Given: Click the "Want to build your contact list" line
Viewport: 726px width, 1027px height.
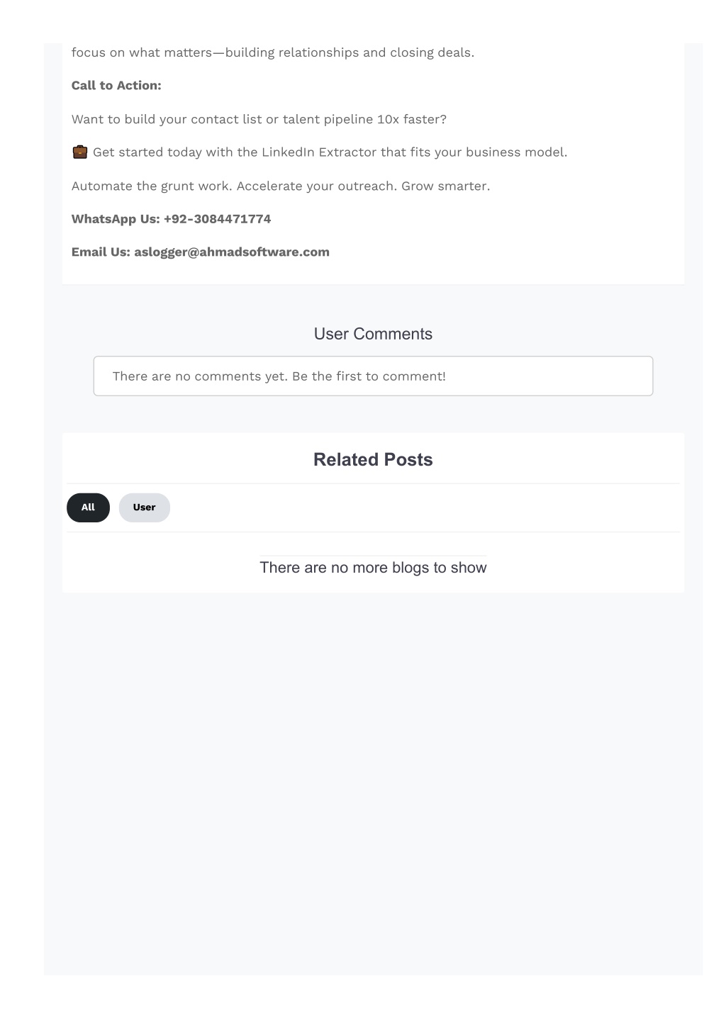Looking at the screenshot, I should pyautogui.click(x=259, y=119).
